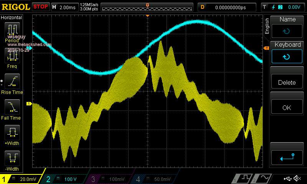Click the back arrow softkey
This screenshot has width=307, height=184.
click(x=287, y=156)
